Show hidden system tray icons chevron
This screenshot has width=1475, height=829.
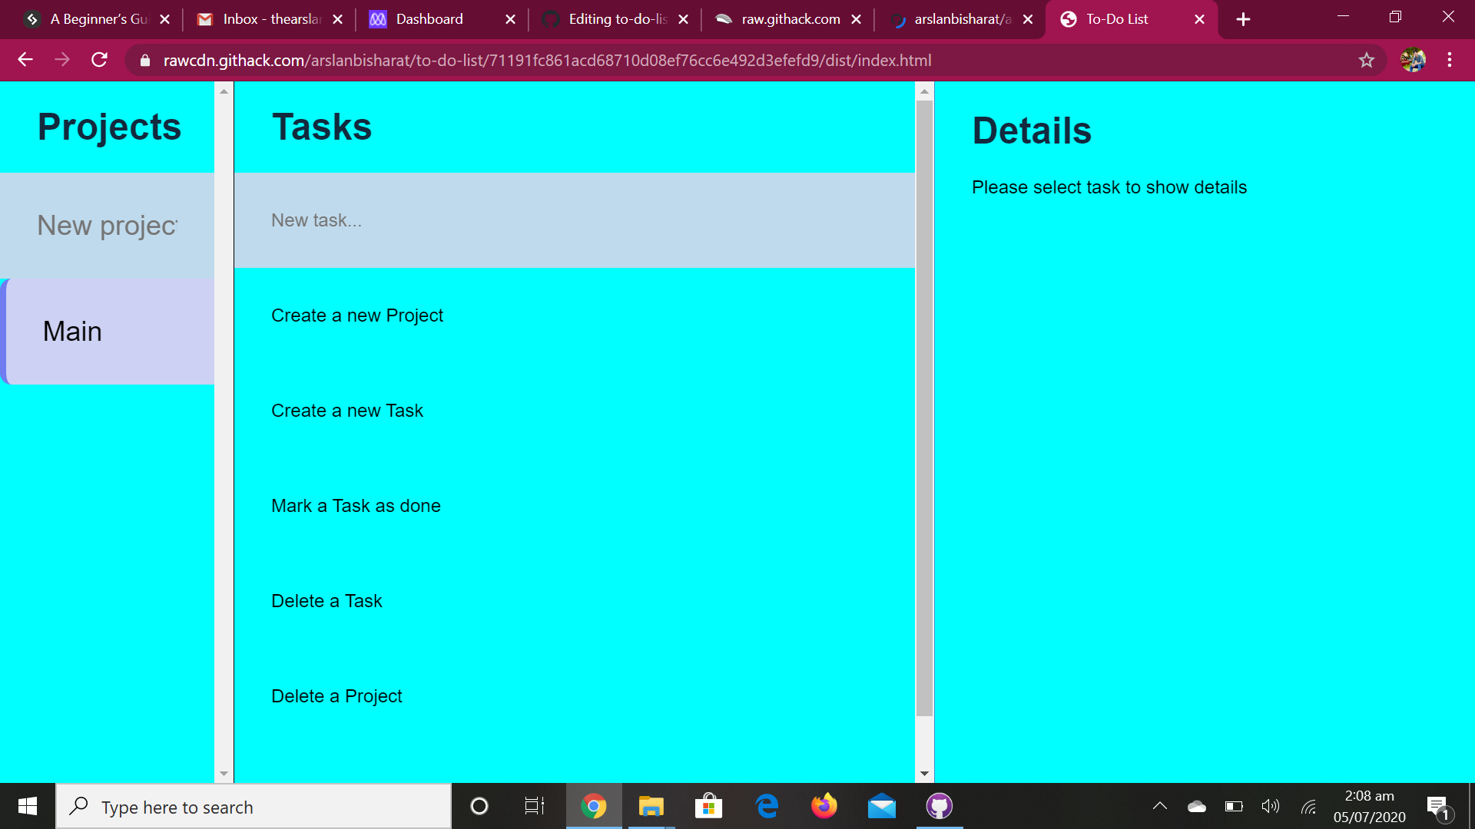[x=1159, y=806]
